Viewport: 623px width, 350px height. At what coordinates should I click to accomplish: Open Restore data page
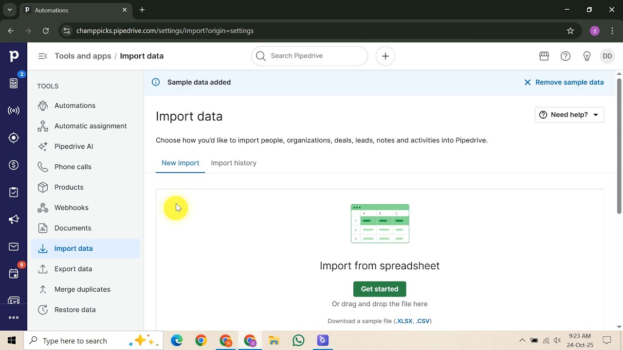[86, 310]
